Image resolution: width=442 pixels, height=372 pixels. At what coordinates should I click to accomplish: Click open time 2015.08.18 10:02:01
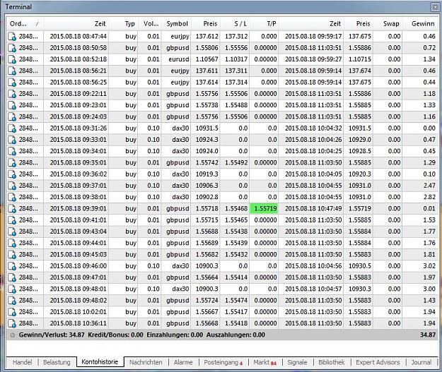(78, 312)
